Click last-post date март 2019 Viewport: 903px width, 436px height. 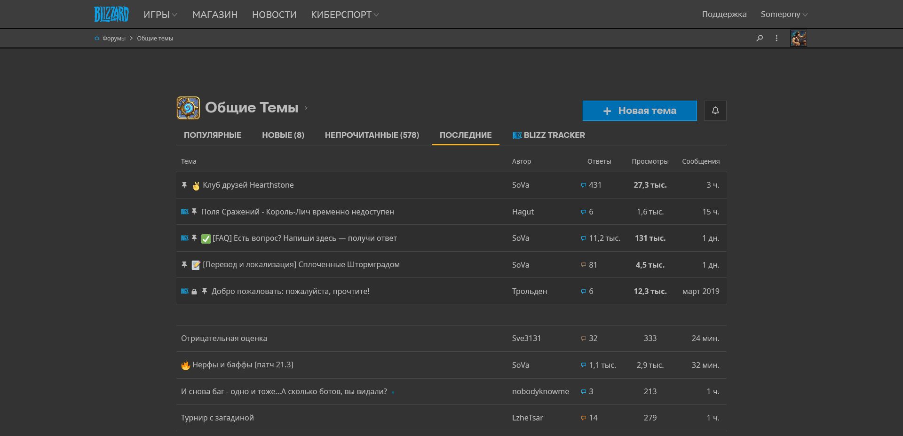coord(701,292)
